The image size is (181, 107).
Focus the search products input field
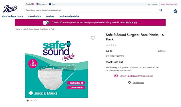point(92,10)
